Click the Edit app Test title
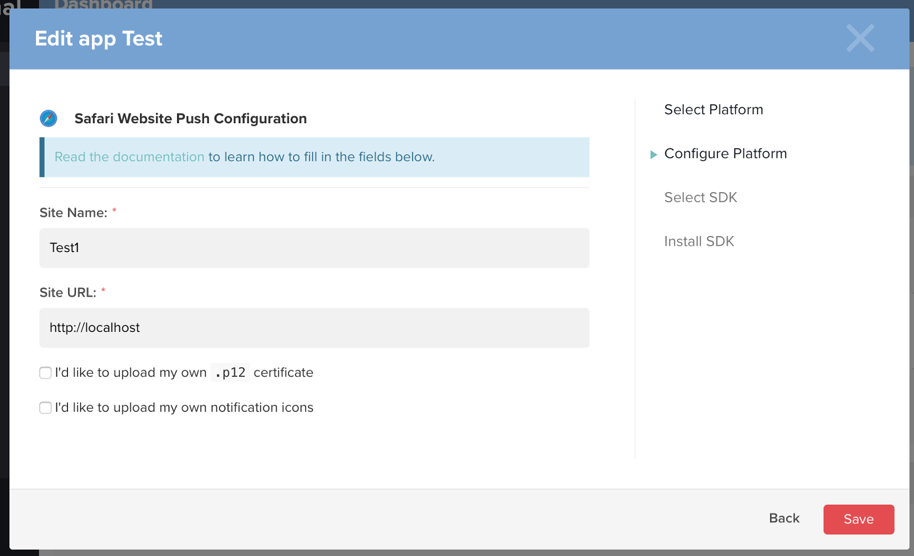This screenshot has height=556, width=914. (x=98, y=39)
